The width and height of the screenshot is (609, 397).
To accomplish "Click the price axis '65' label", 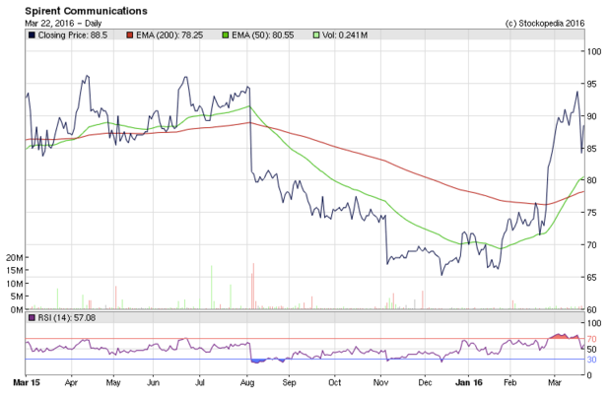I will [591, 277].
